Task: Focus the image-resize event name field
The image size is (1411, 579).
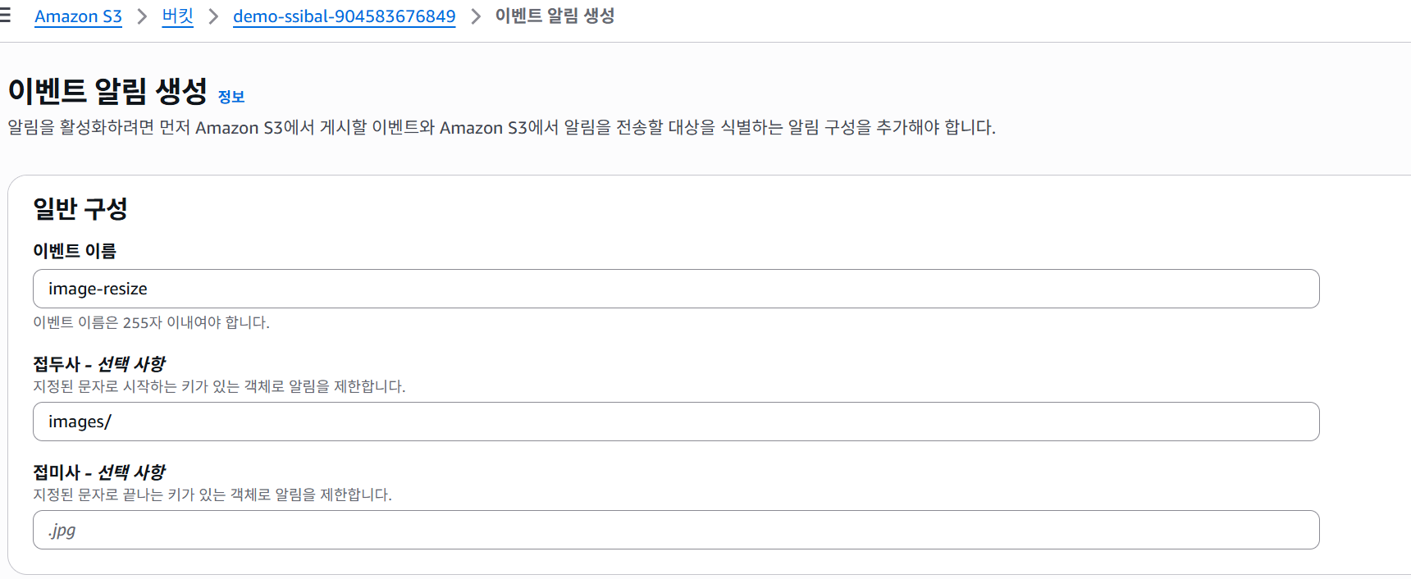Action: pyautogui.click(x=676, y=289)
